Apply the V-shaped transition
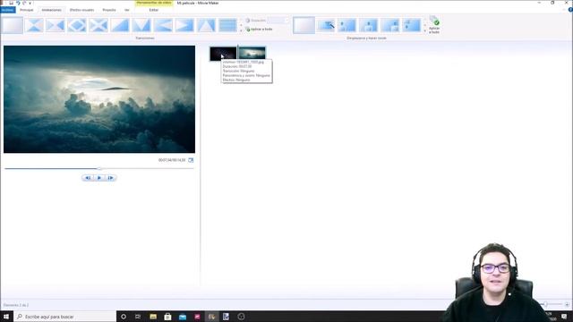The height and width of the screenshot is (322, 573). pyautogui.click(x=141, y=25)
